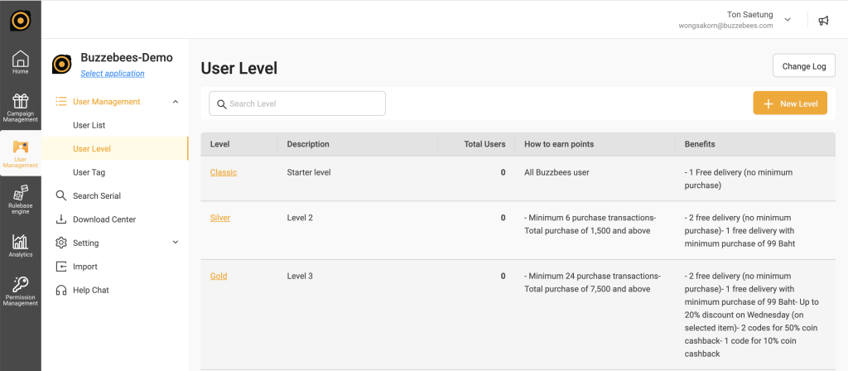This screenshot has width=848, height=371.
Task: Expand the Setting submenu
Action: pyautogui.click(x=175, y=243)
